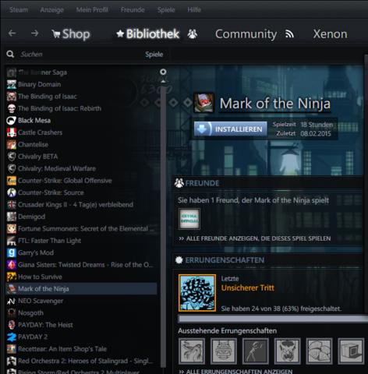Select Giana Sisters: Twisted Dreams
This screenshot has height=374, width=368.
pos(81,265)
